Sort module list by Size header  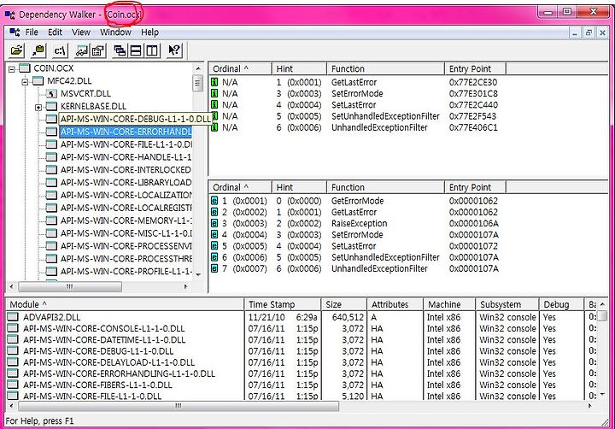pyautogui.click(x=344, y=304)
